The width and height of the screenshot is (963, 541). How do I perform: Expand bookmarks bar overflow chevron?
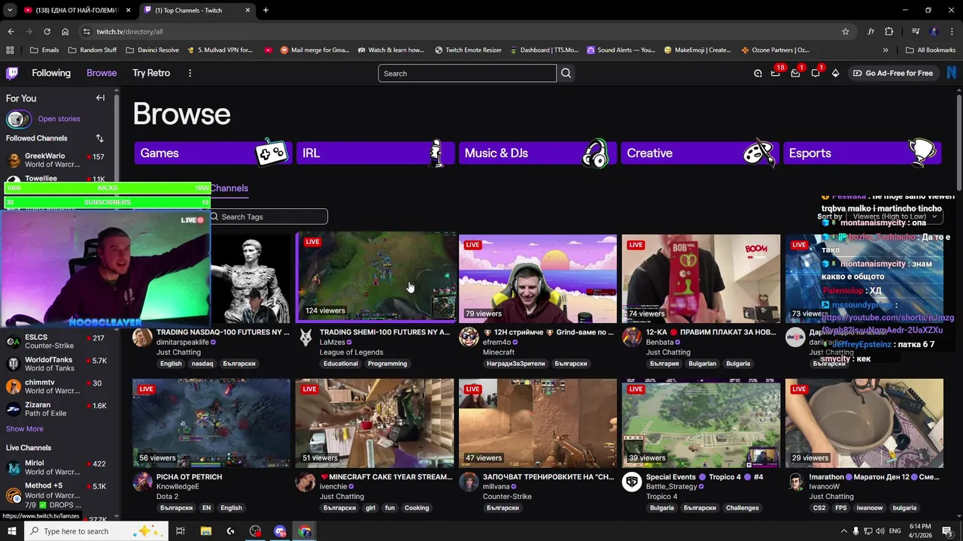(x=886, y=50)
